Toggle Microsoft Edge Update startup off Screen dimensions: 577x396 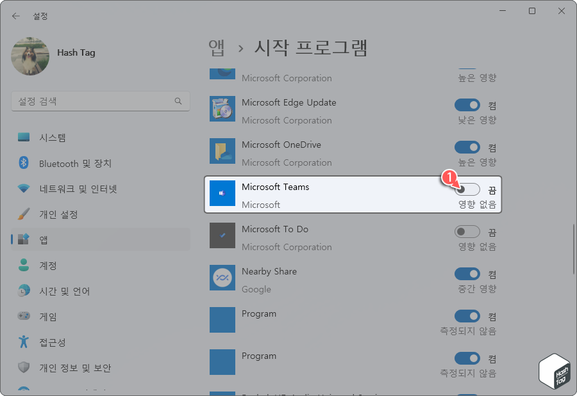[x=467, y=105]
